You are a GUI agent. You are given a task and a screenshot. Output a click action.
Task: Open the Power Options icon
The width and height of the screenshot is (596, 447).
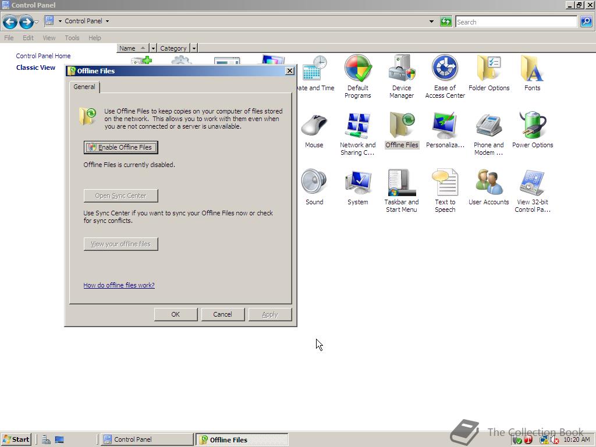(x=533, y=130)
